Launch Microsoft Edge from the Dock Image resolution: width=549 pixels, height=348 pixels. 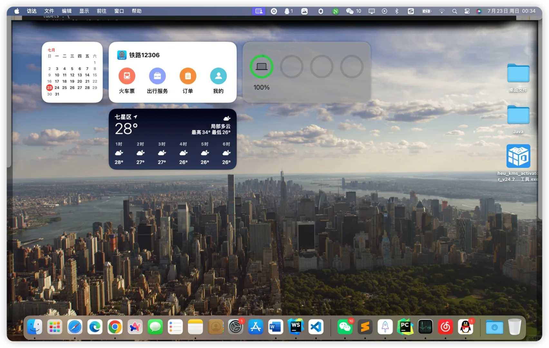[x=95, y=327]
